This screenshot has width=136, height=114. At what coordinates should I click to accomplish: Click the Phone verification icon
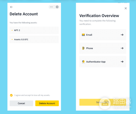pos(83,48)
